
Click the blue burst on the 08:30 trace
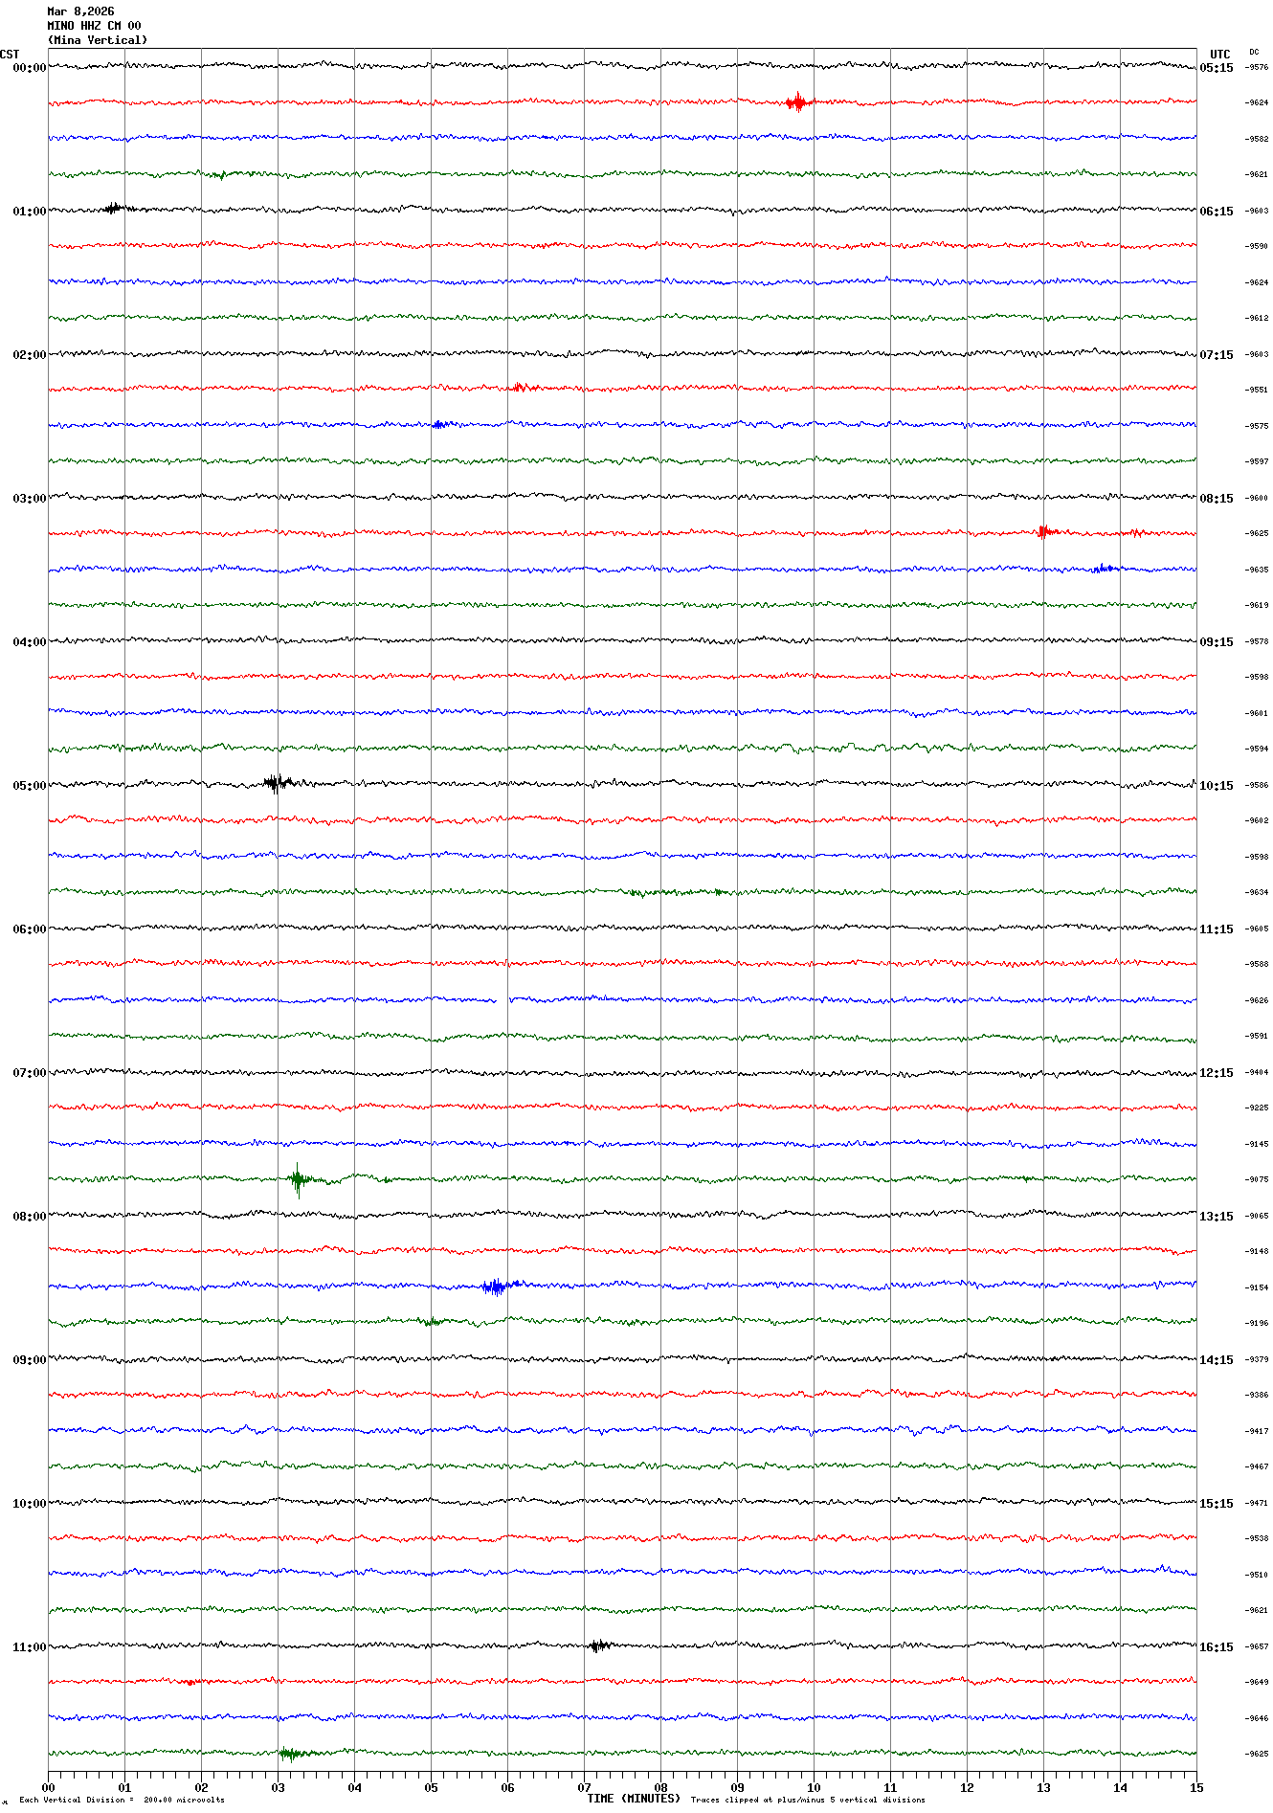495,1287
